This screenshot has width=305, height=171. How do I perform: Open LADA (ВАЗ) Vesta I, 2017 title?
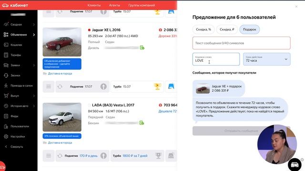click(x=113, y=105)
